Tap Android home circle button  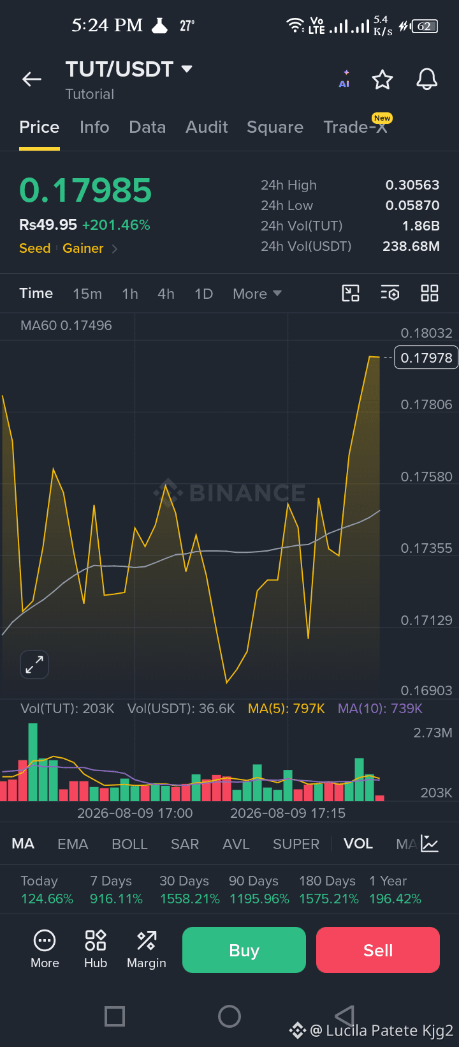pyautogui.click(x=229, y=1016)
